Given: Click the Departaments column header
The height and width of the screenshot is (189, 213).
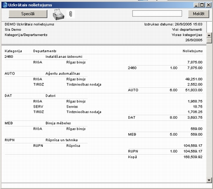Looking at the screenshot, I should point(45,51).
